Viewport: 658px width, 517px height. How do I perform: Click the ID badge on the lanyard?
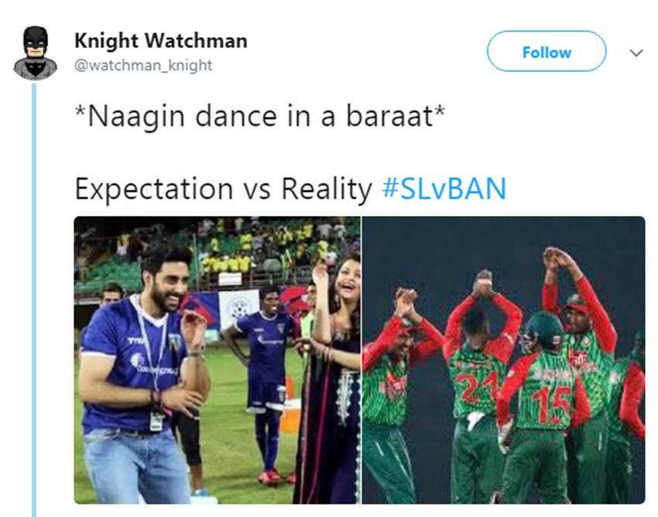[x=157, y=421]
